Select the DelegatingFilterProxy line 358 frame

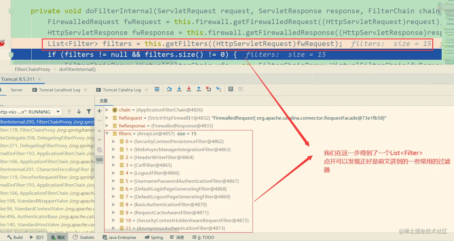click(47, 138)
